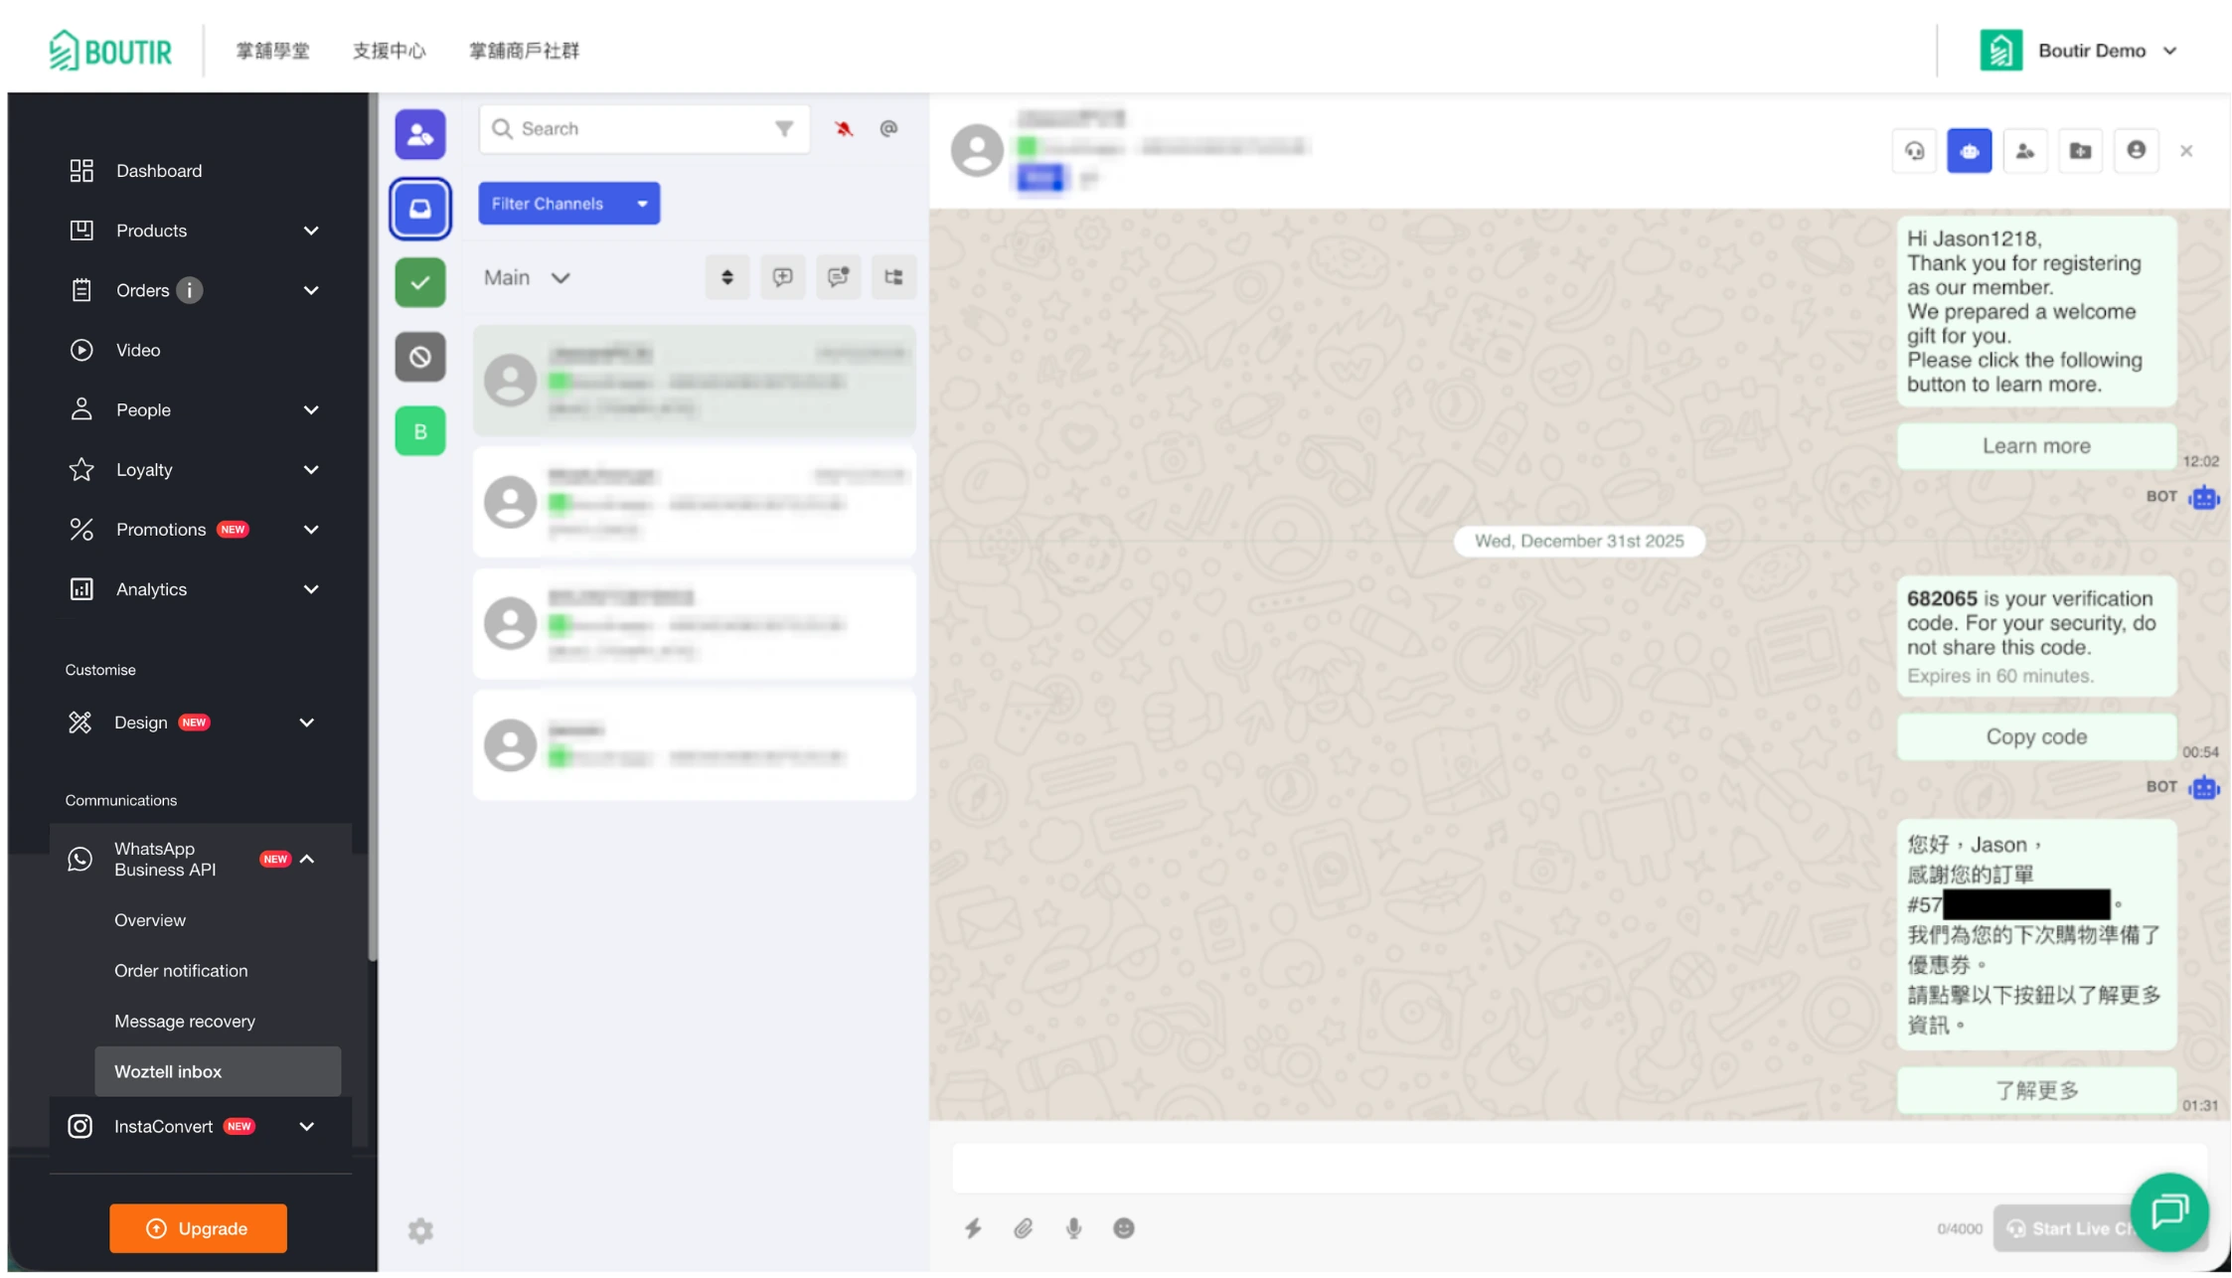Toggle the search filter funnel
The height and width of the screenshot is (1278, 2232).
coord(784,129)
